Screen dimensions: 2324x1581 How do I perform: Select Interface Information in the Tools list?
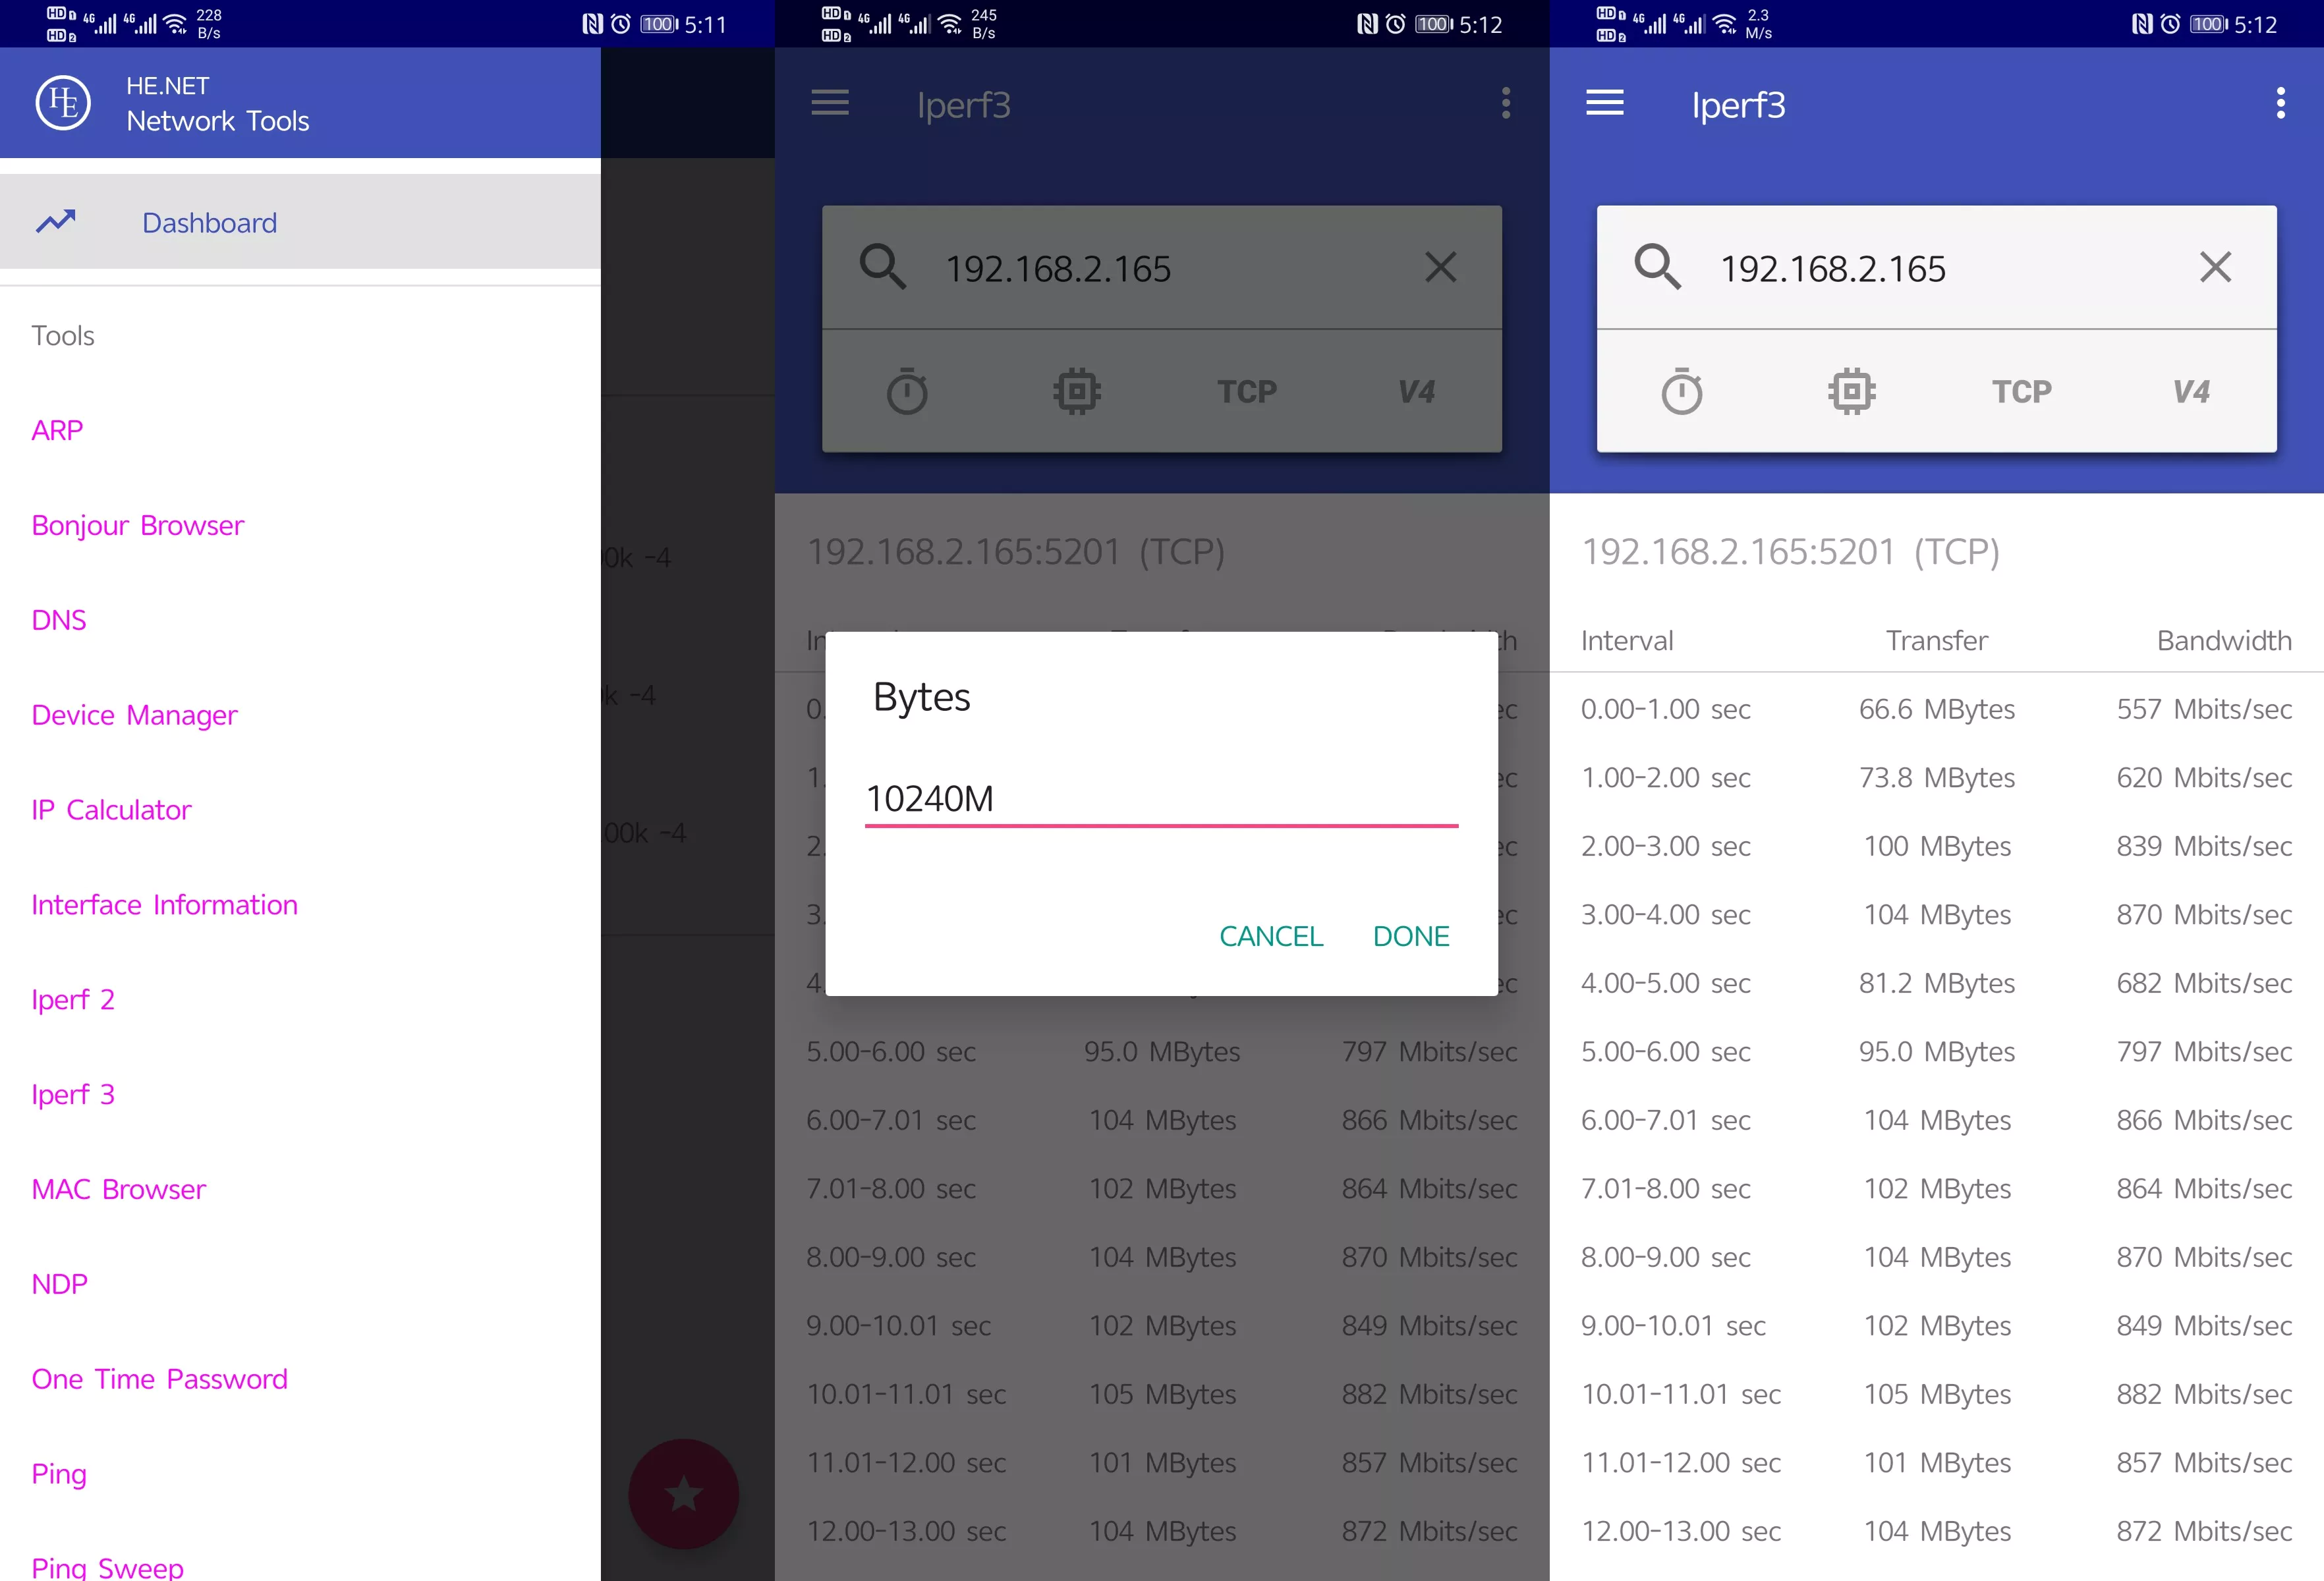[164, 904]
